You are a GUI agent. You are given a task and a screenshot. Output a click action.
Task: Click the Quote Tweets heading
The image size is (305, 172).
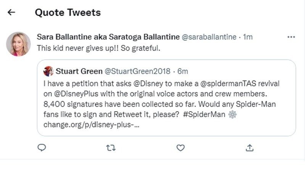point(68,12)
